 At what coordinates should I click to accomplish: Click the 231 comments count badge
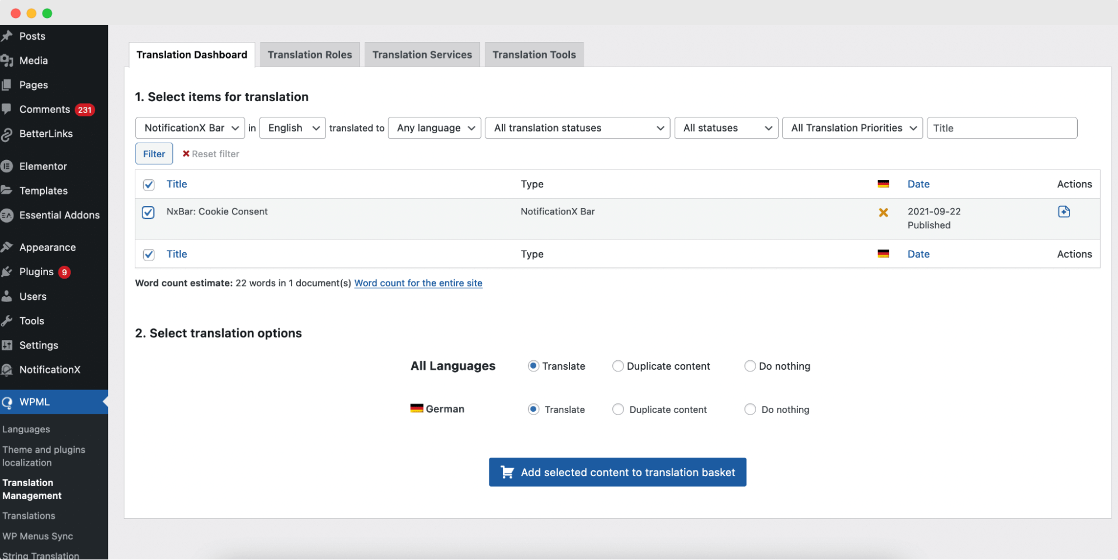(x=85, y=110)
